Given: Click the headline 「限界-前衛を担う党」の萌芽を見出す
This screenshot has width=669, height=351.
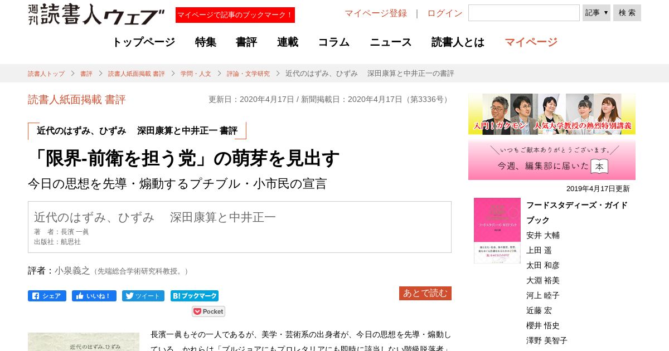Looking at the screenshot, I should coord(184,159).
